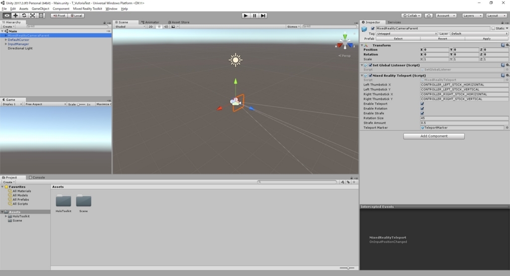The width and height of the screenshot is (510, 276).
Task: Open the Teleport Marker object picker
Action: click(x=507, y=128)
